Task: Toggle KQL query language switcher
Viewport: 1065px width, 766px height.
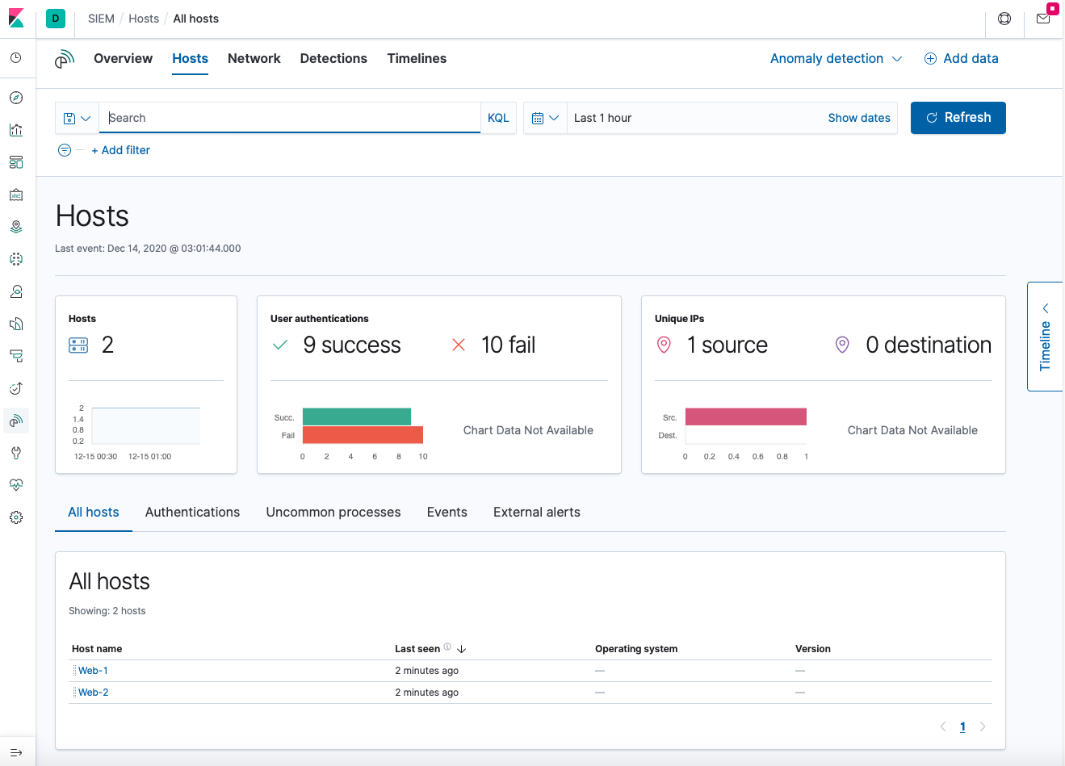Action: point(498,118)
